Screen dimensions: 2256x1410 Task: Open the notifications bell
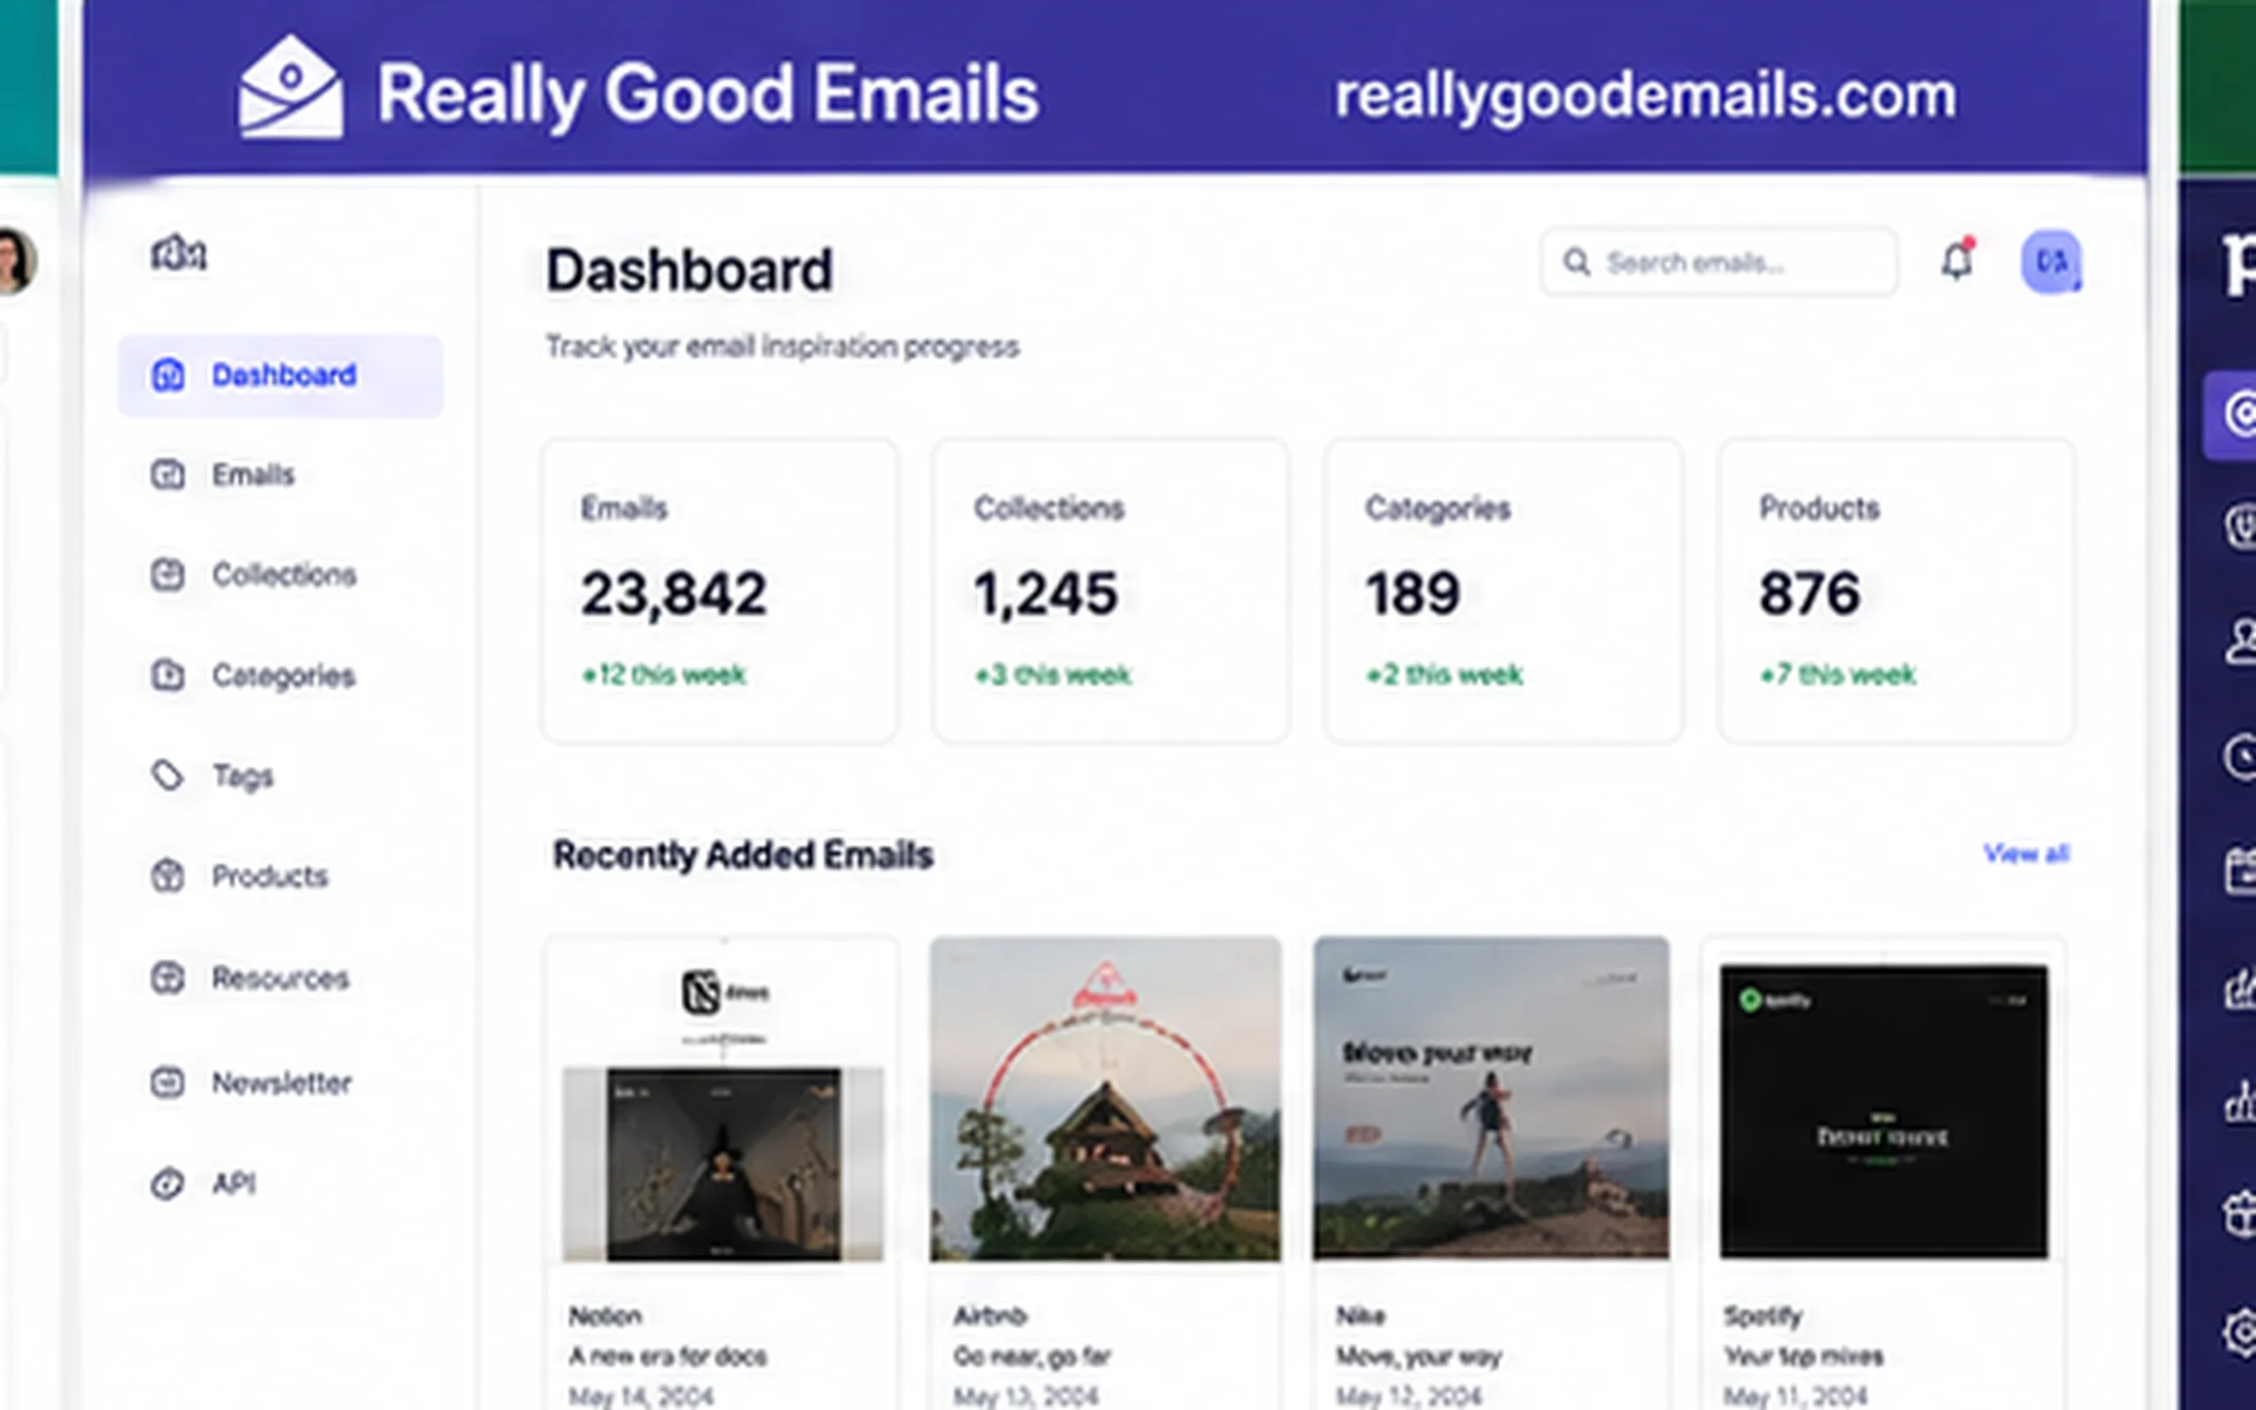(x=1957, y=259)
